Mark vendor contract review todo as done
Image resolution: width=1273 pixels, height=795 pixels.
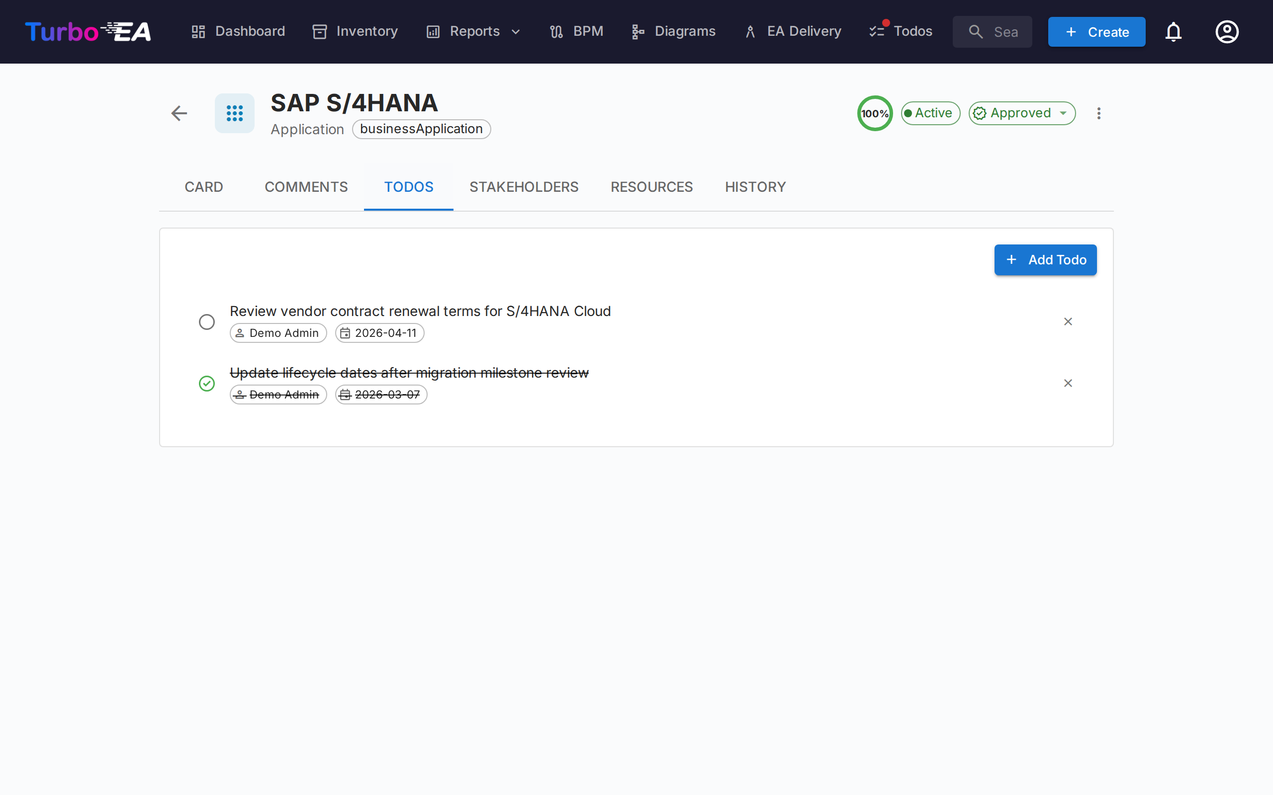point(207,322)
